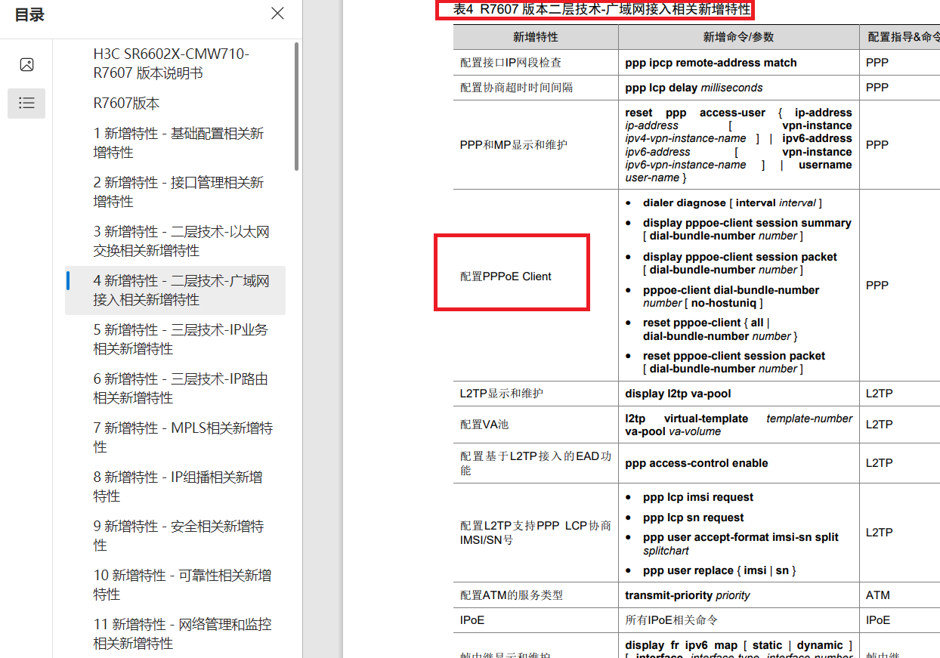This screenshot has height=658, width=940.
Task: Open 3 新增特性 - 二层技术-以太网交换 entry
Action: (175, 241)
